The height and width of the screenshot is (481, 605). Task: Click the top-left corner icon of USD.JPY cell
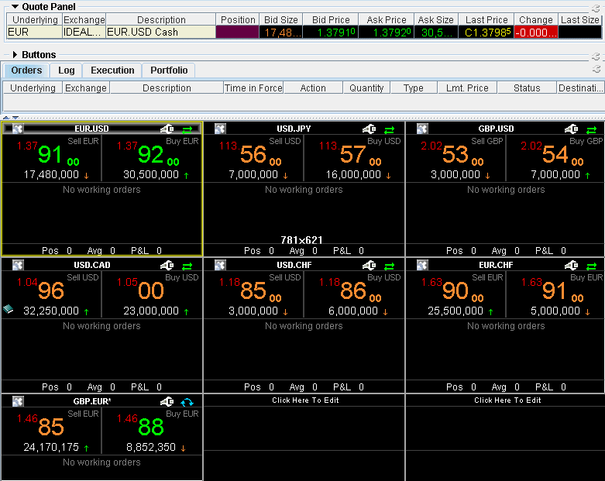click(x=220, y=129)
